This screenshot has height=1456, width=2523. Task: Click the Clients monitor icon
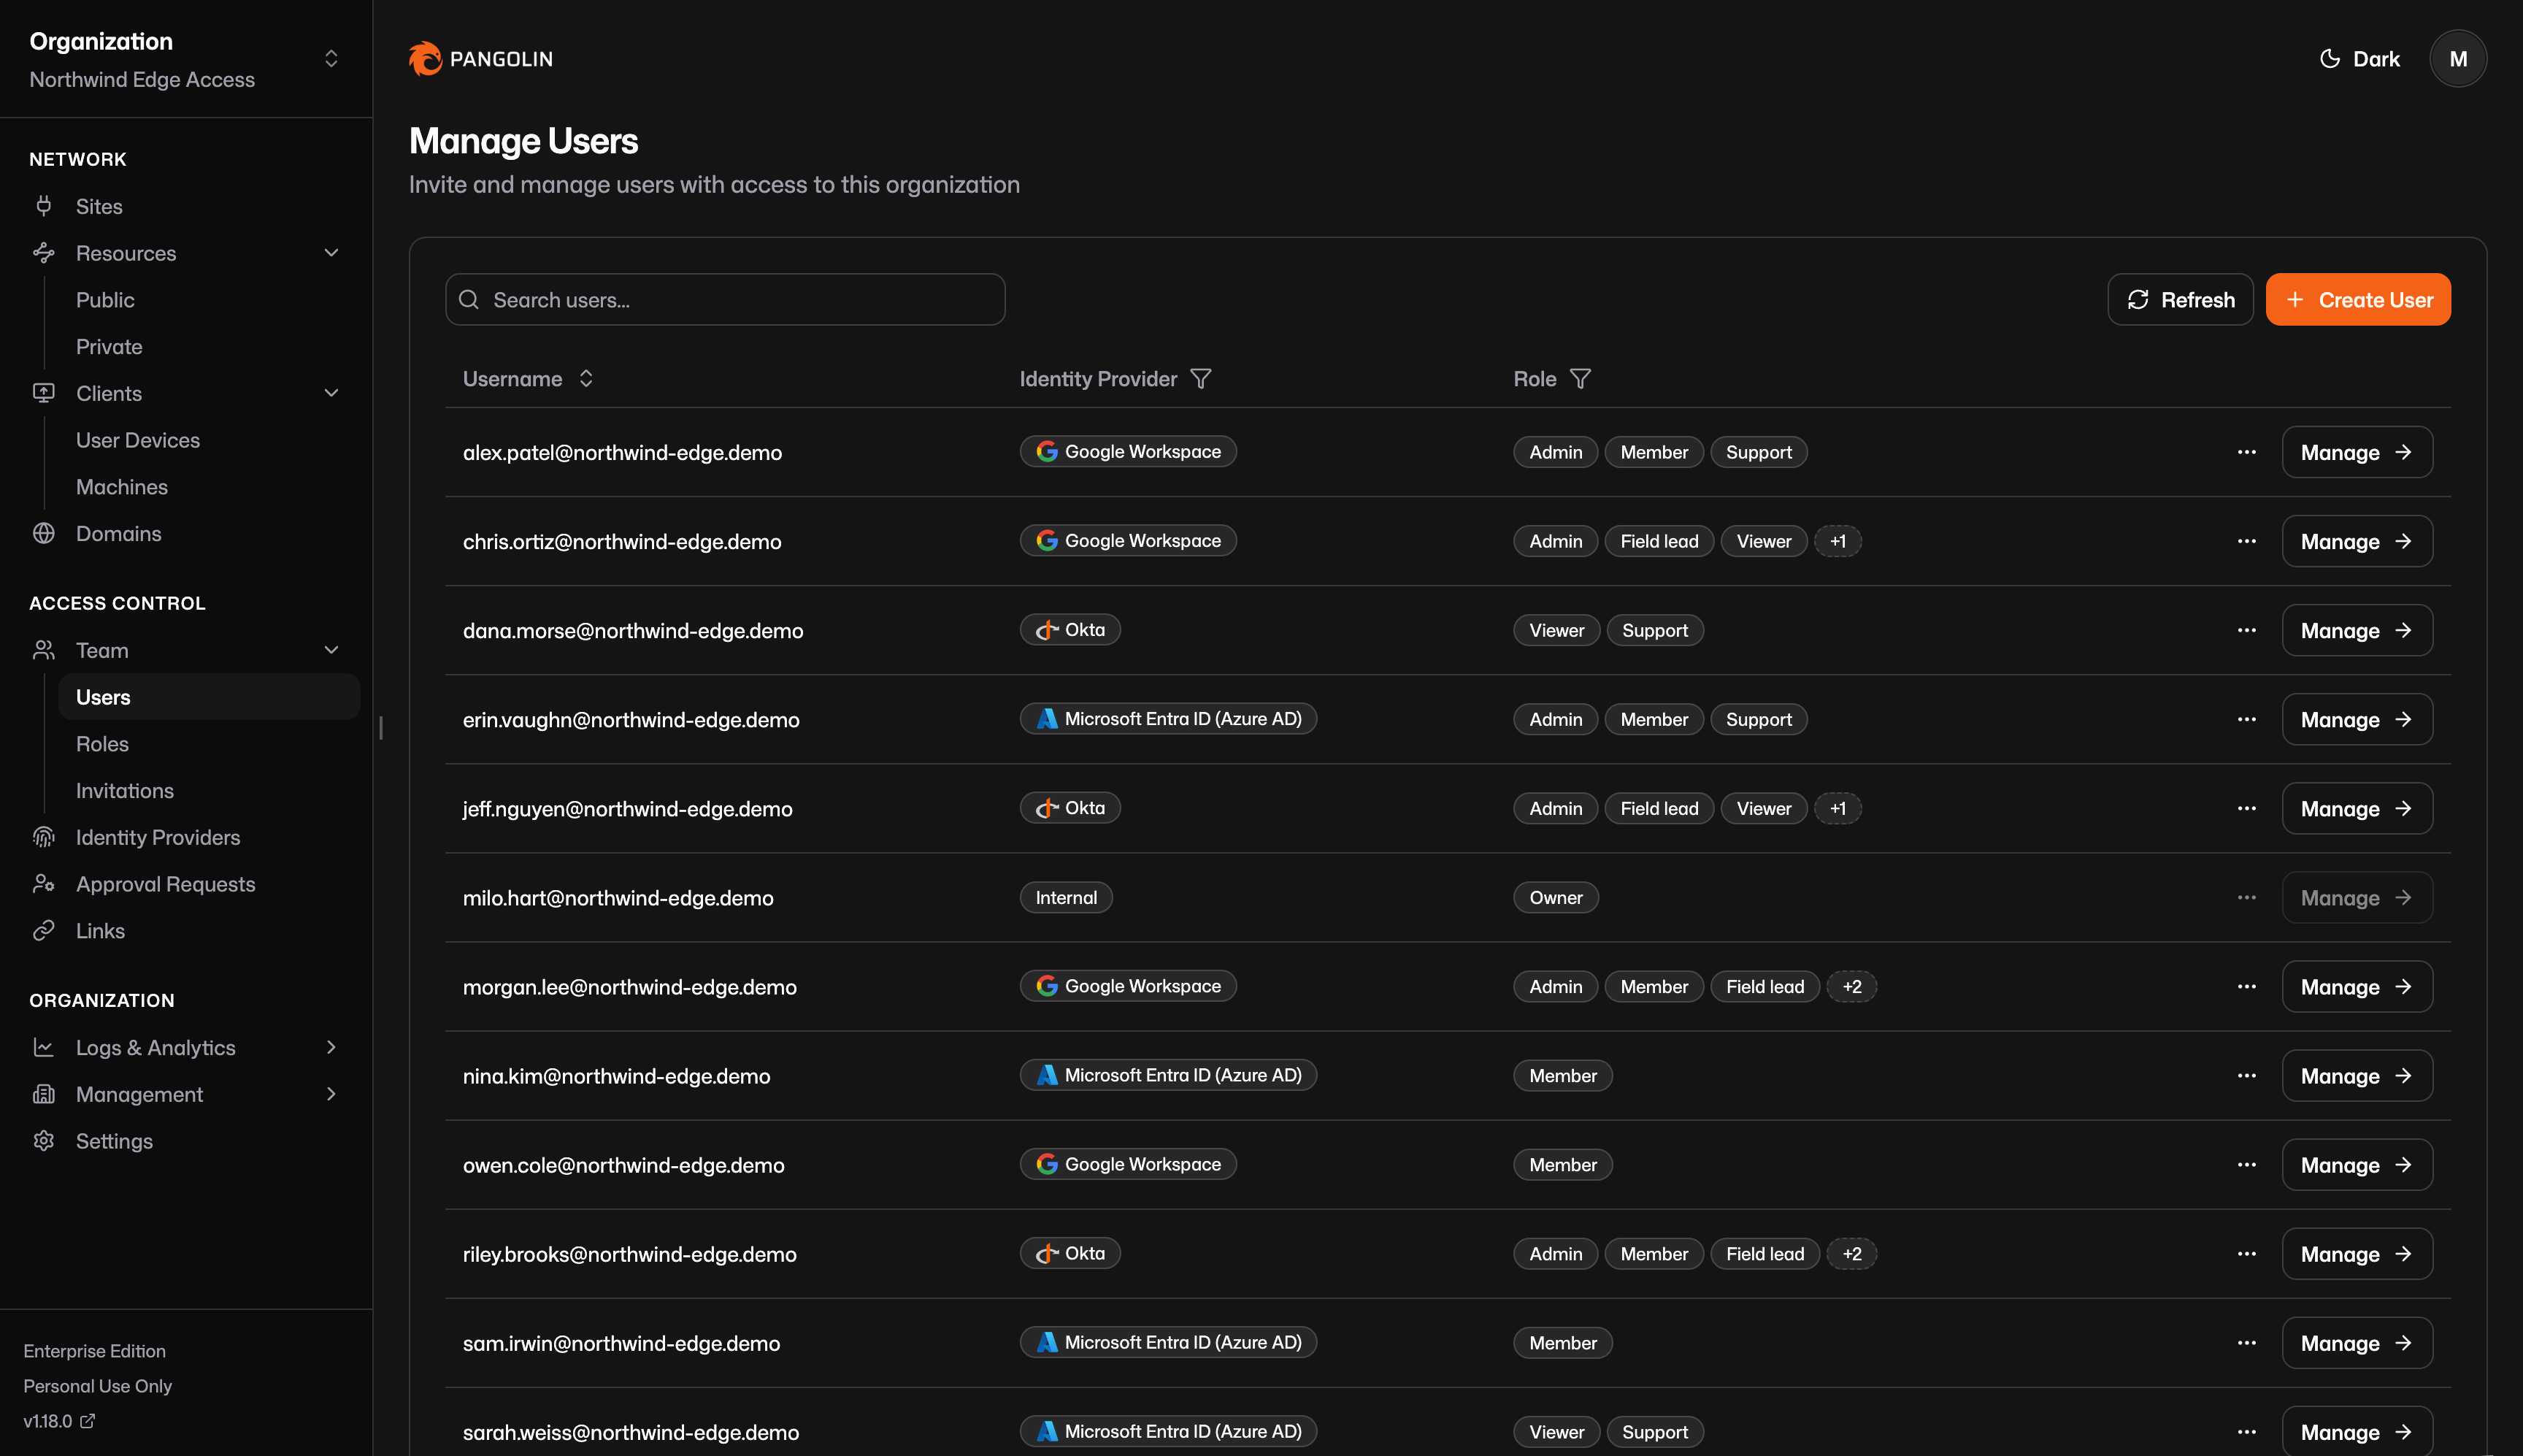click(44, 393)
